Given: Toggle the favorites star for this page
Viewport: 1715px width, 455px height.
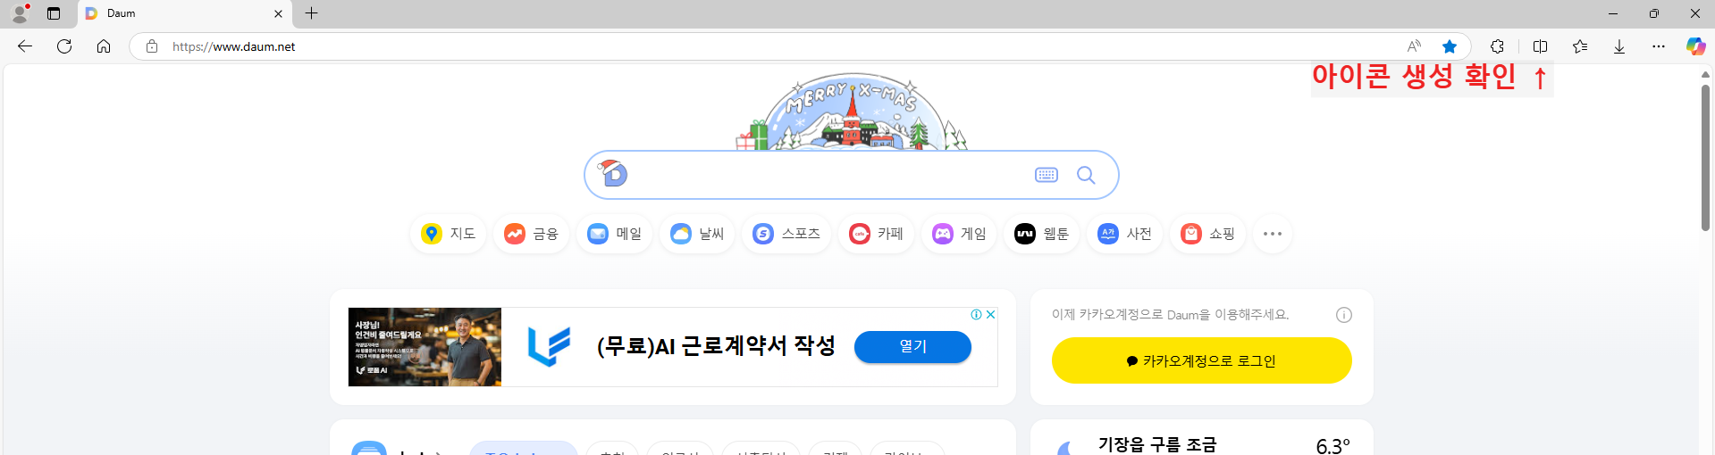Looking at the screenshot, I should point(1450,46).
